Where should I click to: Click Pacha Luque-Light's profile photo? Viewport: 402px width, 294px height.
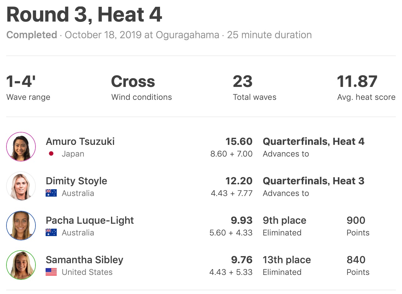tap(21, 226)
